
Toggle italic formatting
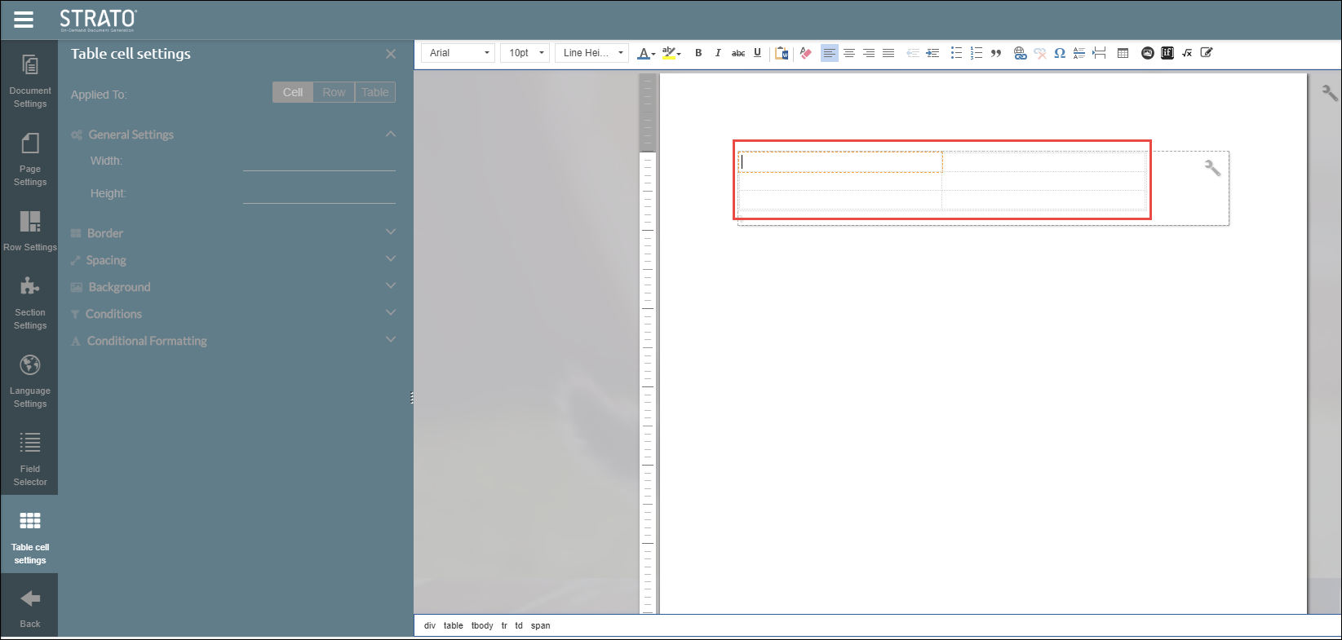[718, 53]
